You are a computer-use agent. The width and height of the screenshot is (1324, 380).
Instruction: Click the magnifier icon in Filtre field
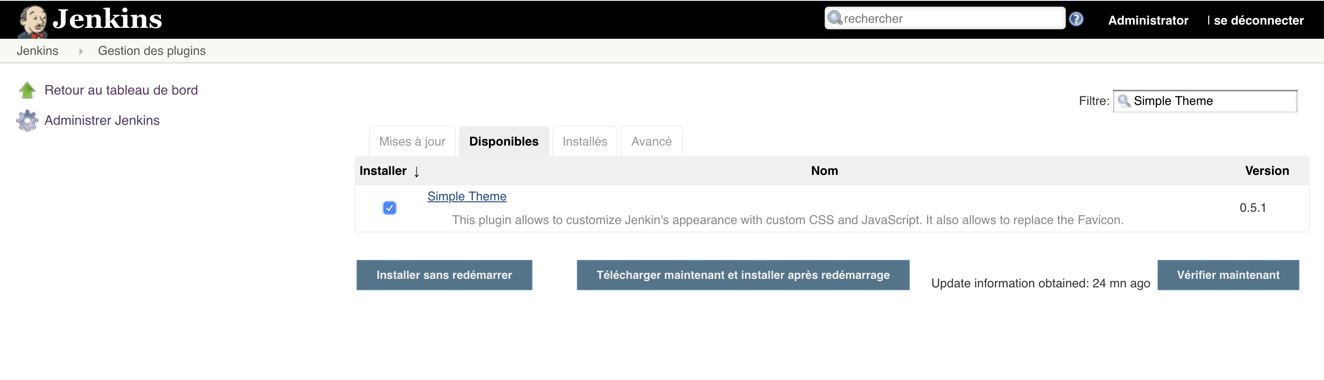[1124, 101]
